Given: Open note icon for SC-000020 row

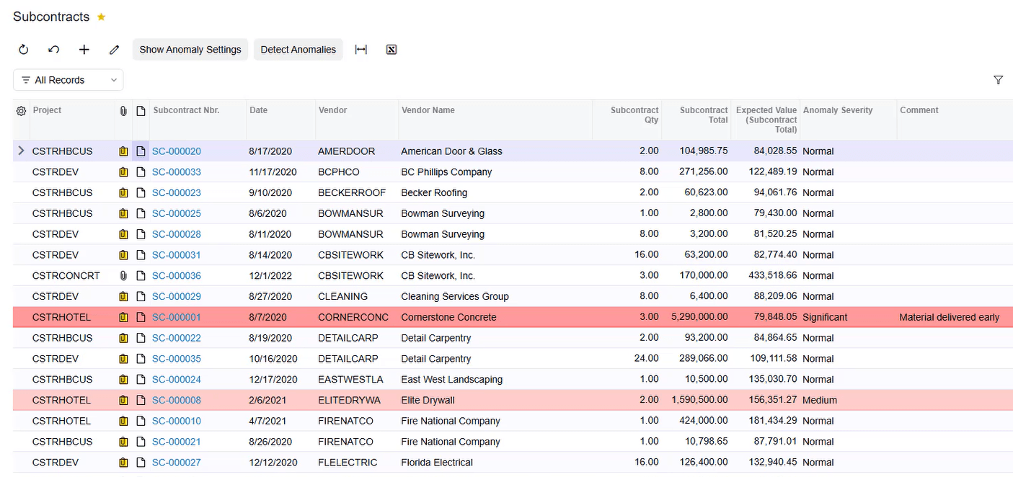Looking at the screenshot, I should (x=141, y=151).
